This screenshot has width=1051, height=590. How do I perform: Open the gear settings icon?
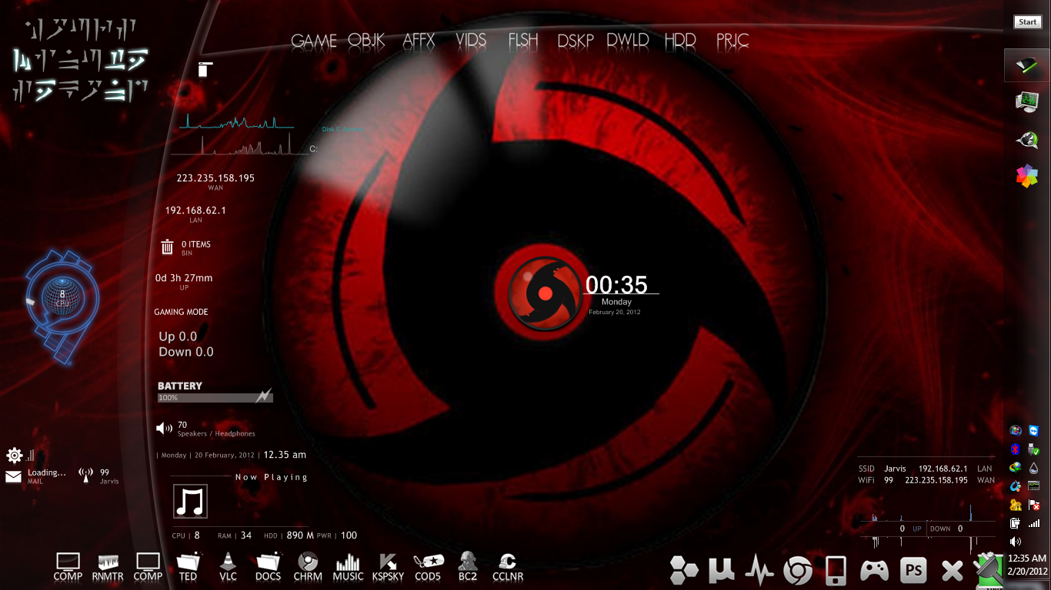click(x=14, y=455)
